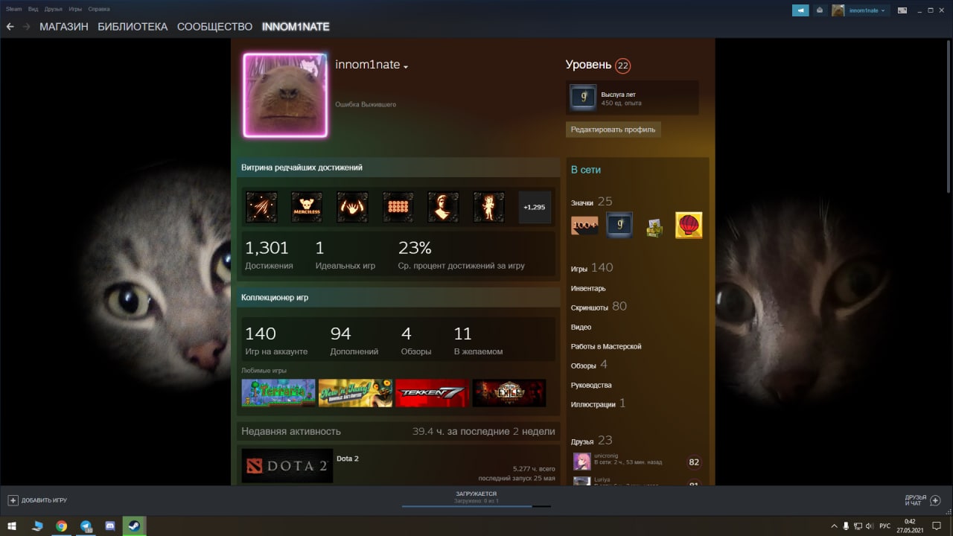Click the third rare achievement icon
The height and width of the screenshot is (536, 953).
352,207
